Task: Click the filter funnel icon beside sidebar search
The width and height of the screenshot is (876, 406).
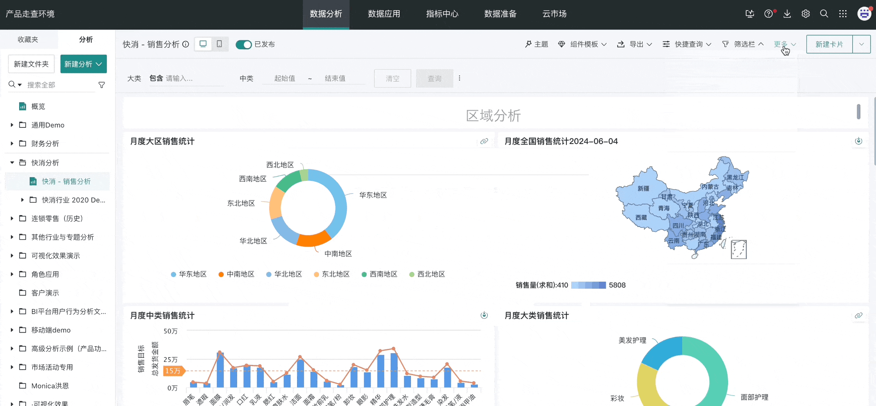Action: (102, 85)
